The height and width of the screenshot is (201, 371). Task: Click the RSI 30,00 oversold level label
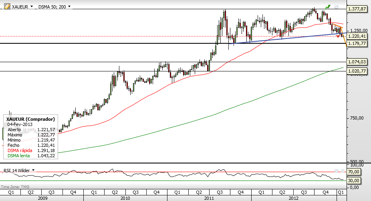(353, 181)
